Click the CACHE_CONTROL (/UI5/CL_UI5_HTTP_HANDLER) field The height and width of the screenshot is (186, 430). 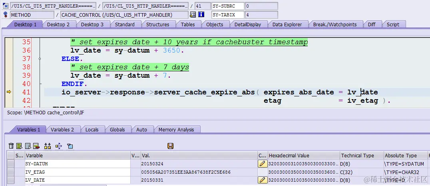coord(124,15)
